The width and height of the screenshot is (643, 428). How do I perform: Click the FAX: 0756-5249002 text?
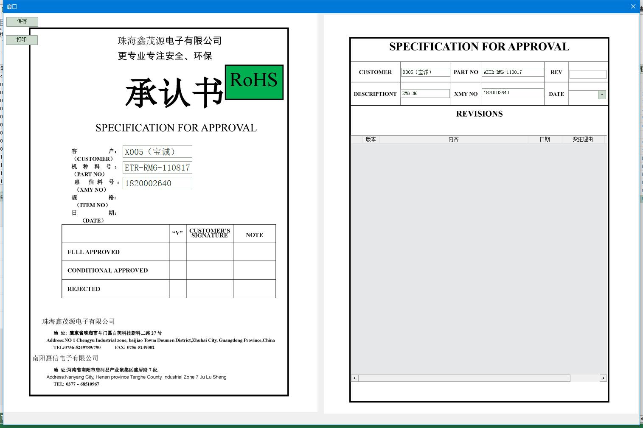click(x=135, y=347)
